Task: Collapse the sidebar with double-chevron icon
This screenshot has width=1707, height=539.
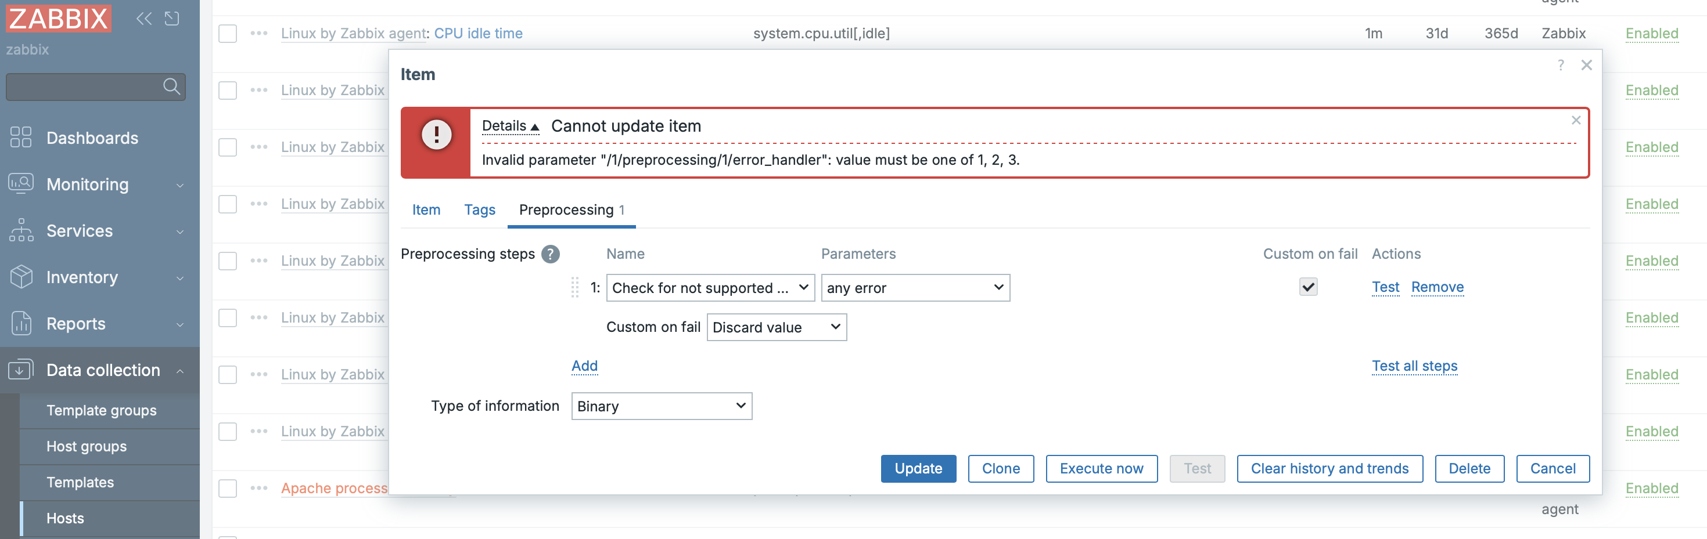Action: pyautogui.click(x=144, y=19)
